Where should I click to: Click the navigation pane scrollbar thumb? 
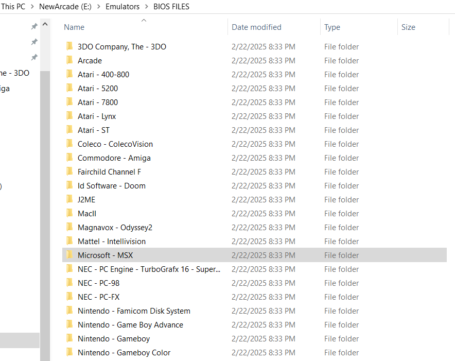45,215
